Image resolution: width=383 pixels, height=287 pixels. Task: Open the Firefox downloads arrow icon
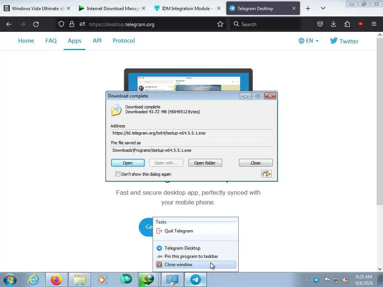pos(333,24)
